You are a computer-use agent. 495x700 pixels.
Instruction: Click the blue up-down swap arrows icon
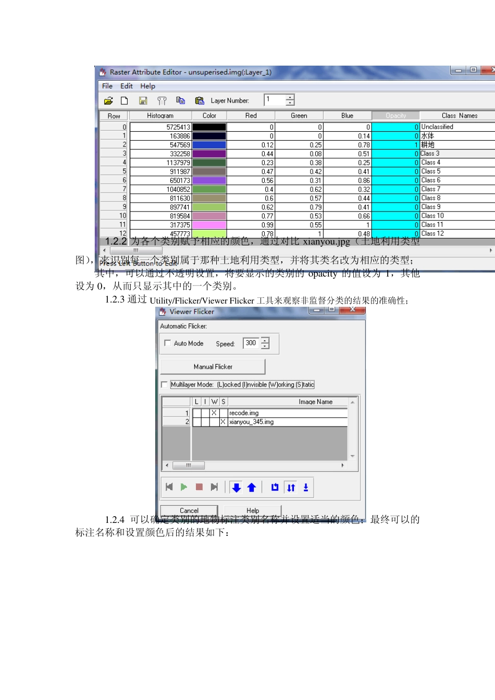coord(291,487)
